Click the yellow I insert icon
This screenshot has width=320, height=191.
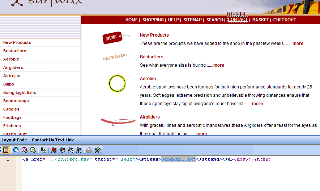coord(43,150)
